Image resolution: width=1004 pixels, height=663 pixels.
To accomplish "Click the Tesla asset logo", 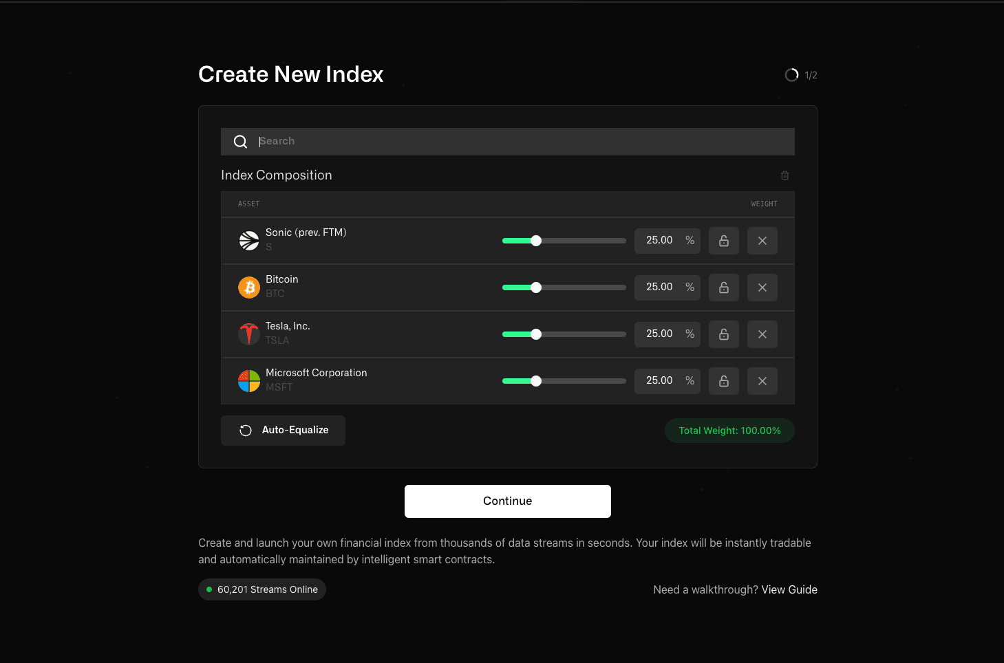I will [x=249, y=334].
